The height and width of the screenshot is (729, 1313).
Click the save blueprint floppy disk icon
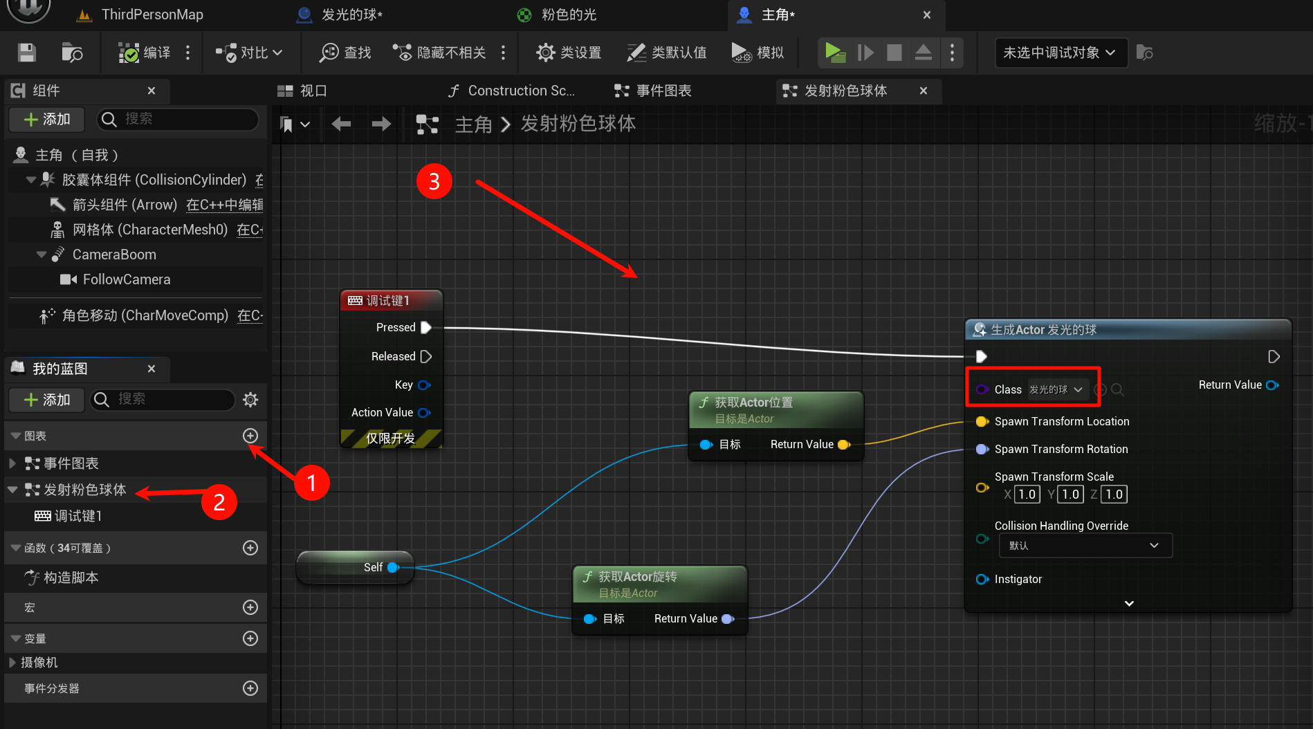pyautogui.click(x=27, y=53)
